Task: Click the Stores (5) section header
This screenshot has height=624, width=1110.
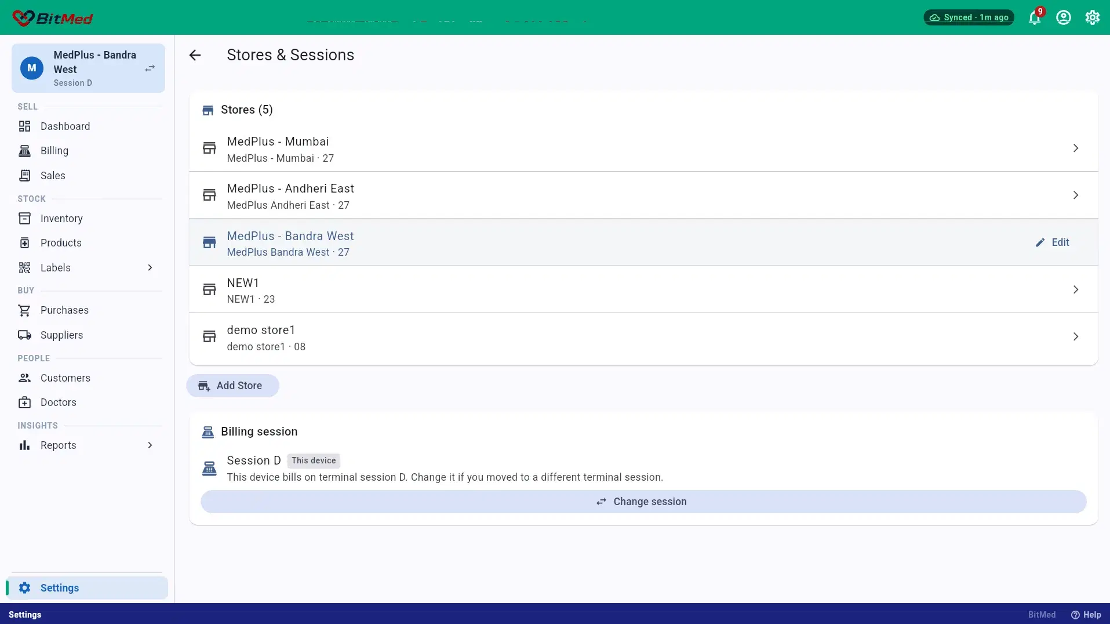Action: 247,110
